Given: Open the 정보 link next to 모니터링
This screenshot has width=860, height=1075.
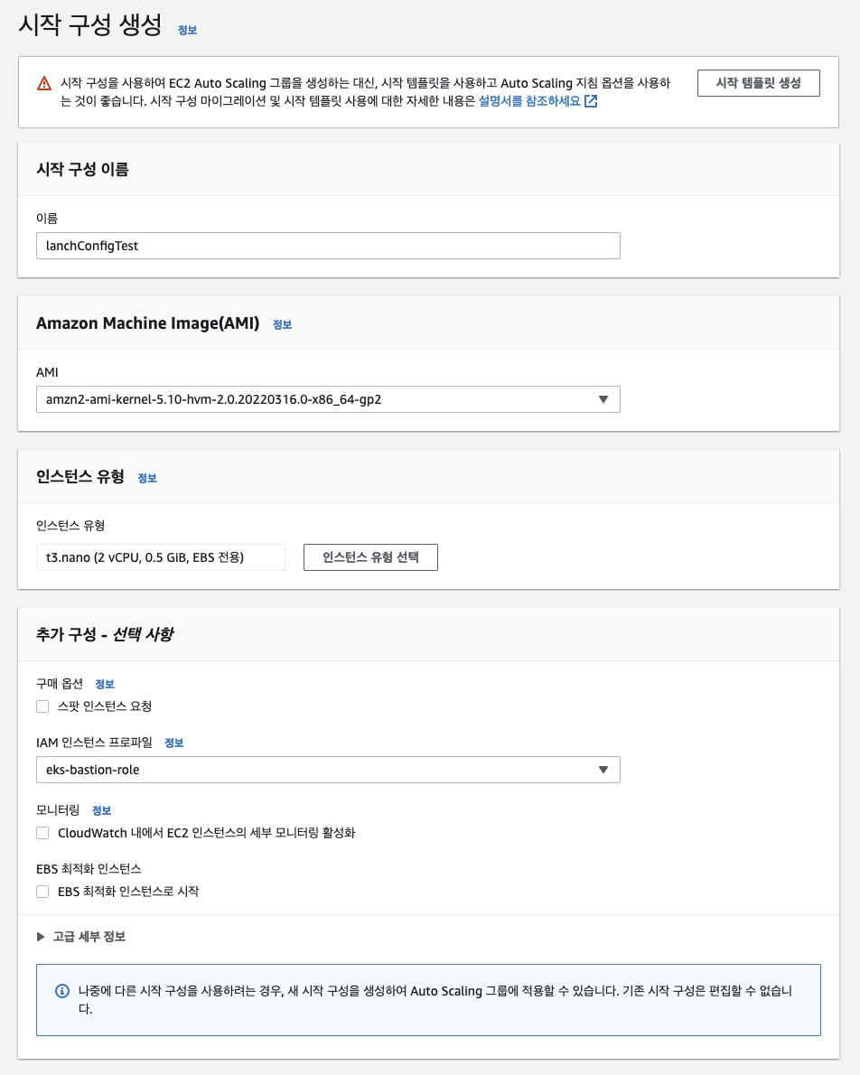Looking at the screenshot, I should [x=101, y=810].
